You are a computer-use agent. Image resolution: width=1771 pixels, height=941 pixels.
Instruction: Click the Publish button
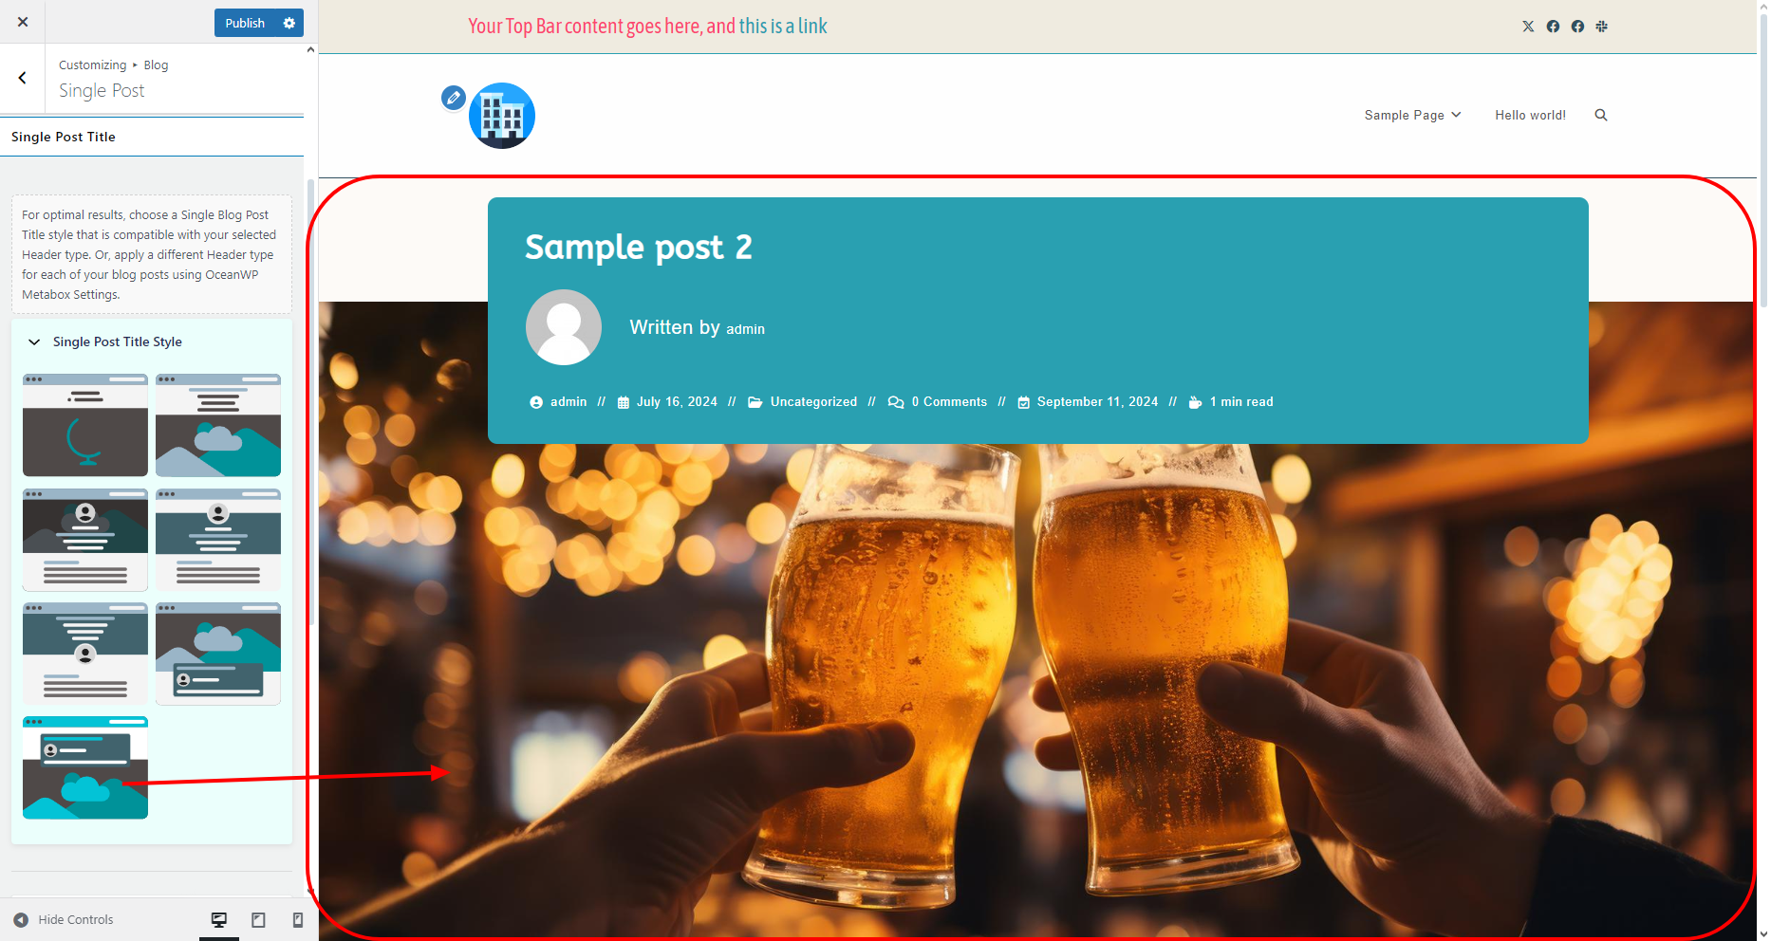[x=245, y=23]
